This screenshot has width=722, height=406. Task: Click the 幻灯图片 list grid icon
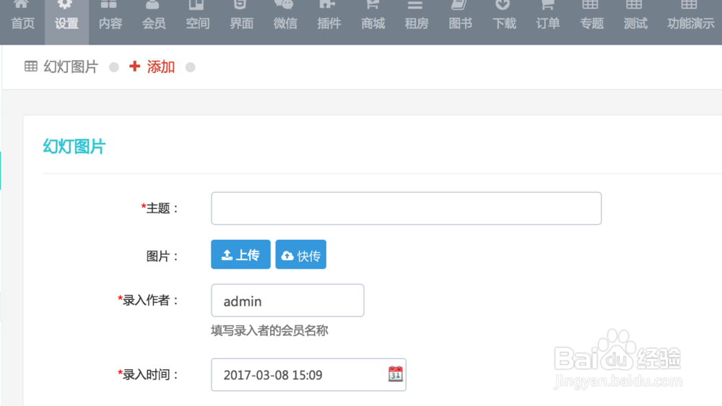click(x=31, y=66)
